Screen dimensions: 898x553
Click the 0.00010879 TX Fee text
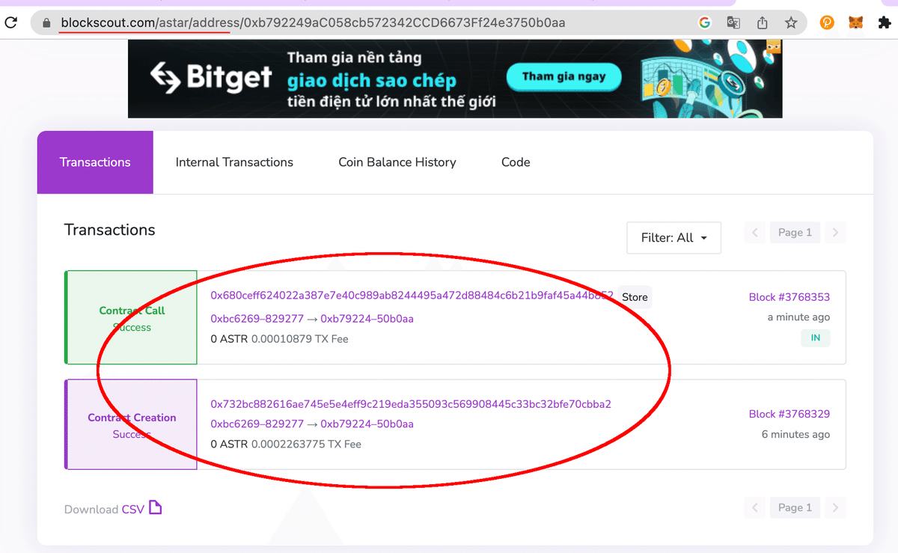[x=300, y=339]
